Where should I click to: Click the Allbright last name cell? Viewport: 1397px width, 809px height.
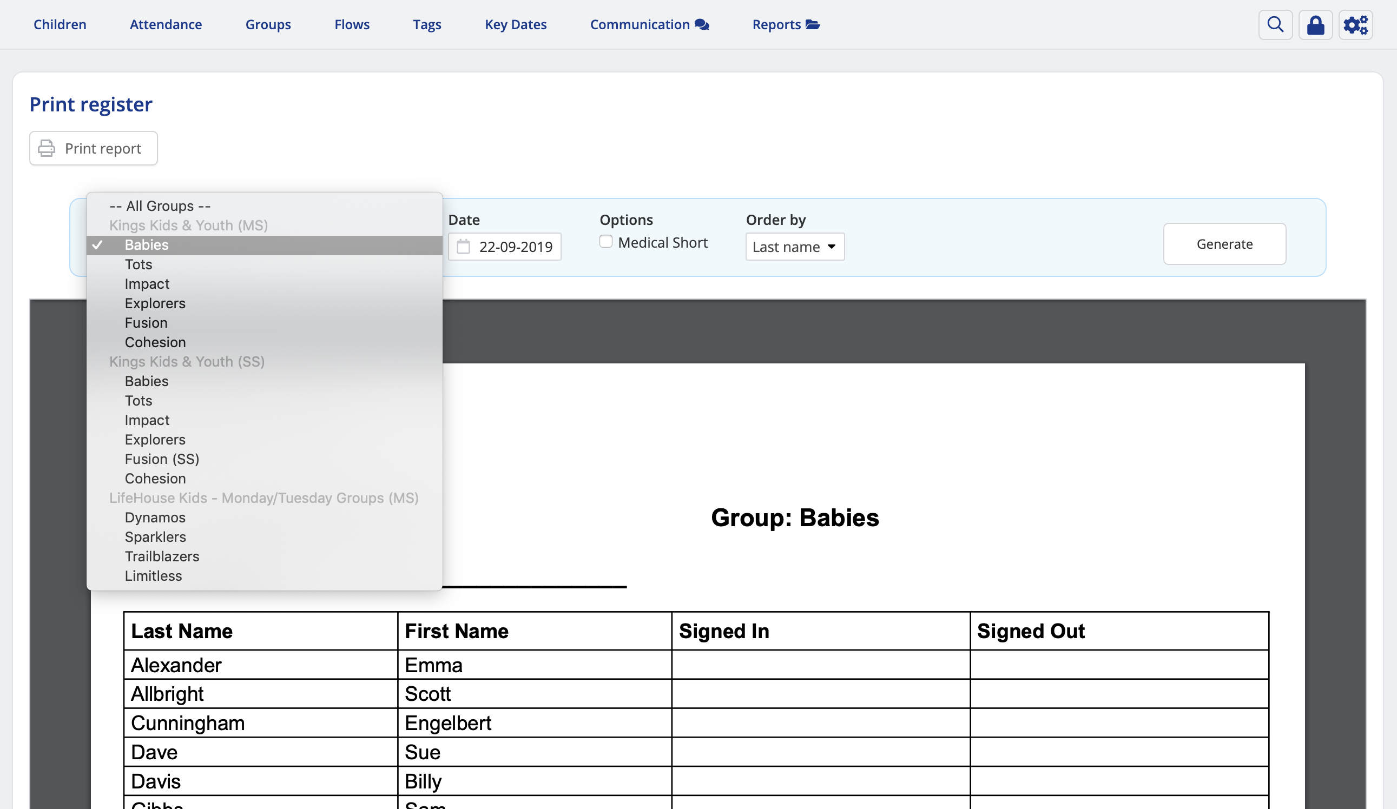click(x=261, y=694)
